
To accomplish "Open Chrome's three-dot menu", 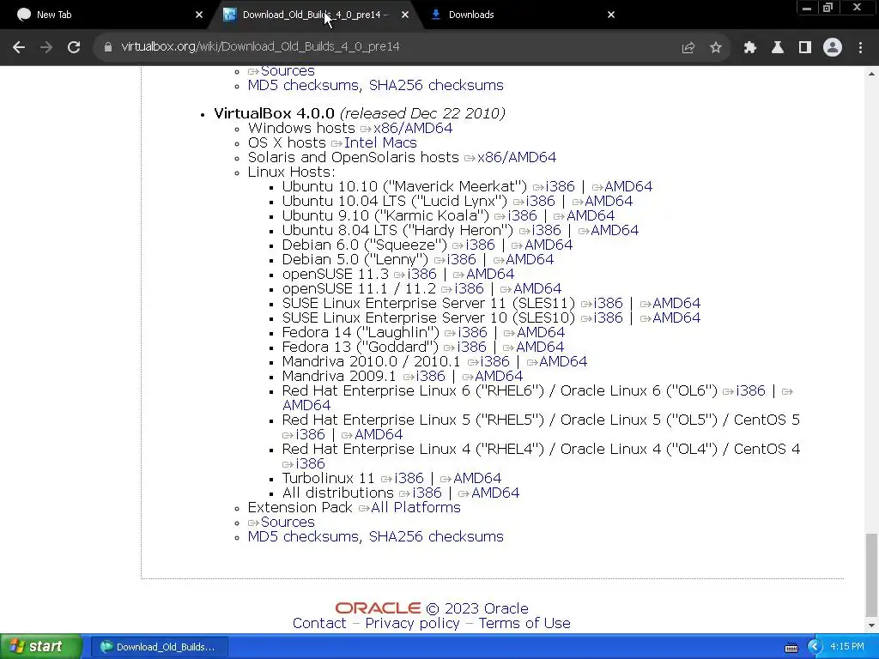I will 860,48.
